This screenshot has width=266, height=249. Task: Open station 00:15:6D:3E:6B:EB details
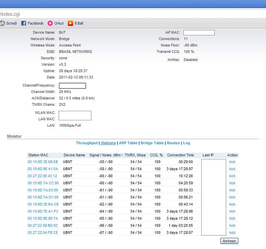coord(43,162)
